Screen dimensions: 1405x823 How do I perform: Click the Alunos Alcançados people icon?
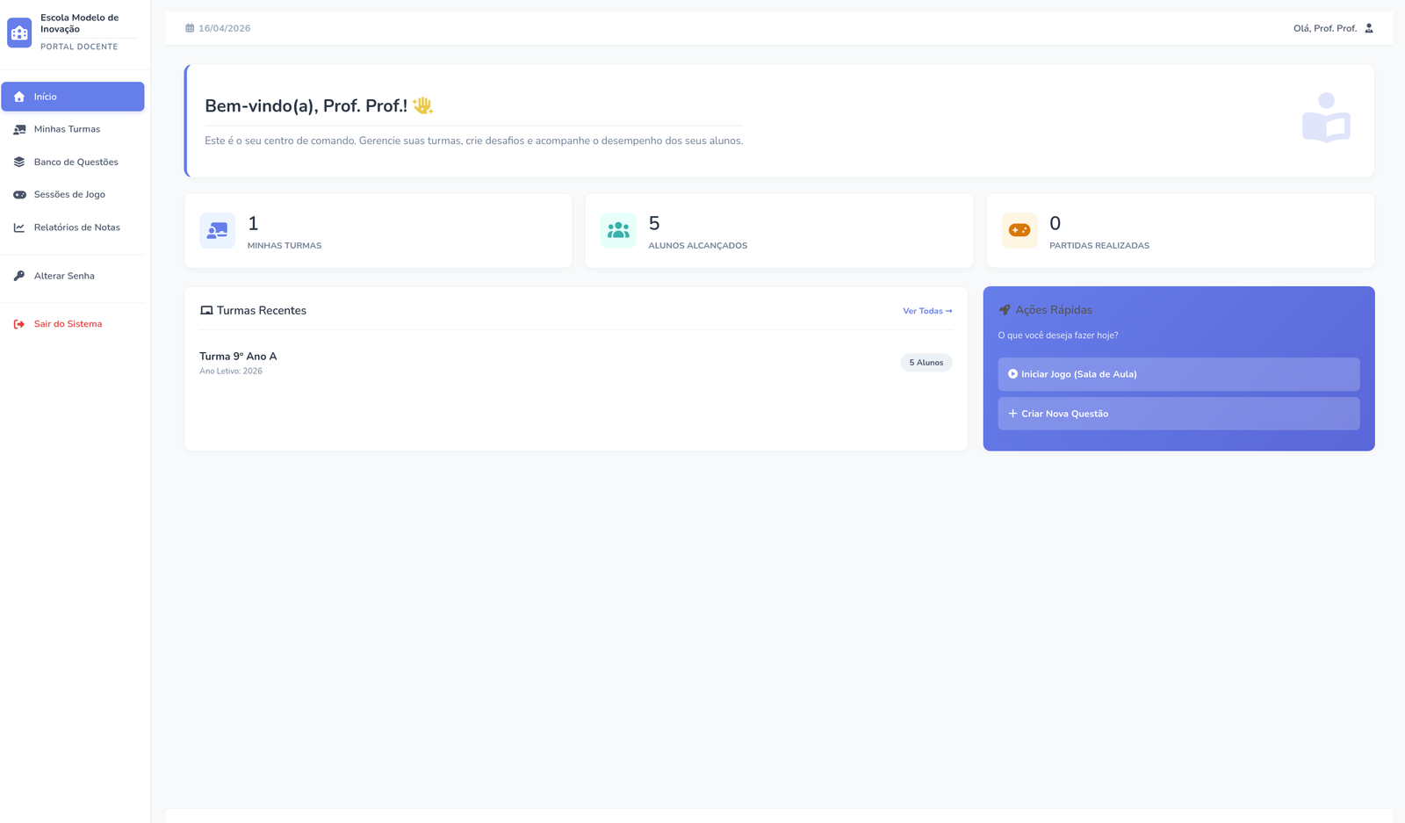[x=618, y=230]
